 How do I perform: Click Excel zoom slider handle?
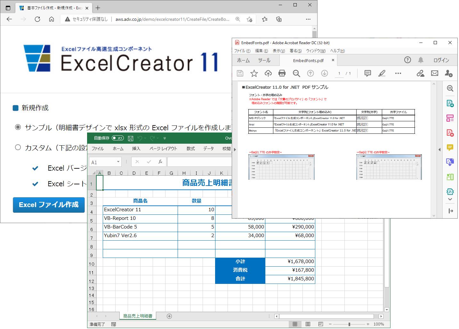[x=349, y=324]
